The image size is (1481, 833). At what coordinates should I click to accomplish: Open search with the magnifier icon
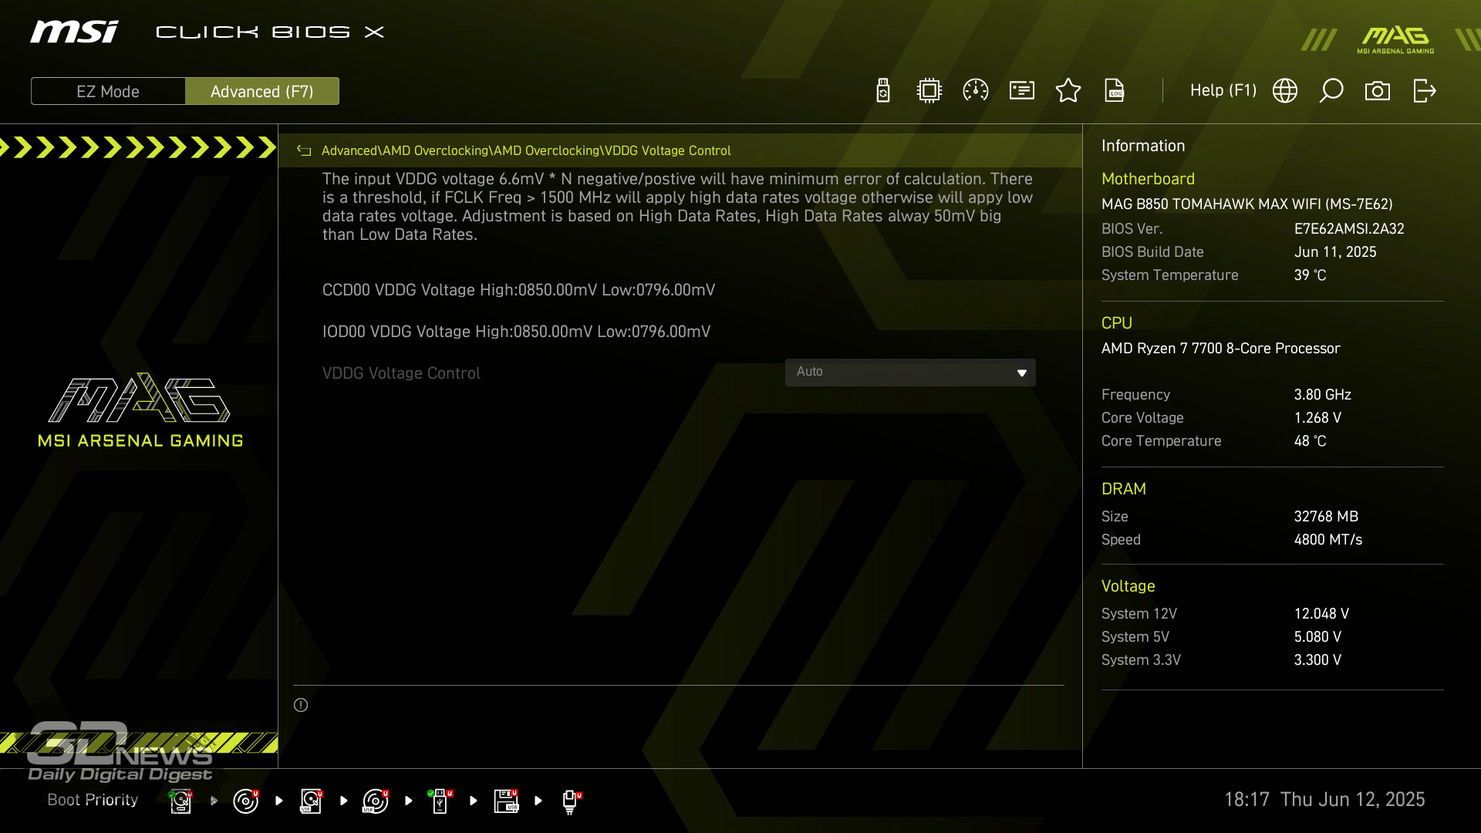[1331, 90]
